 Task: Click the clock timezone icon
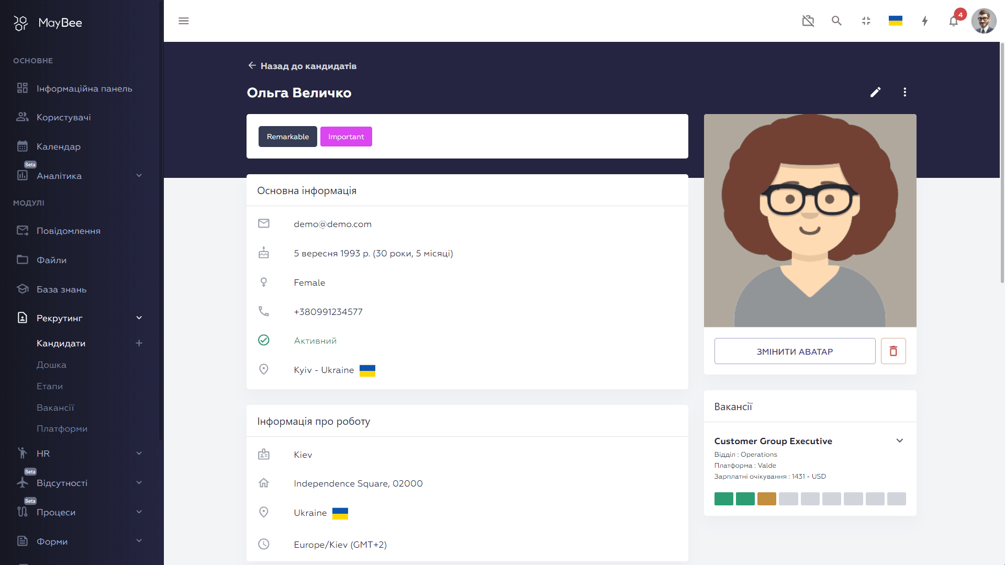point(264,544)
